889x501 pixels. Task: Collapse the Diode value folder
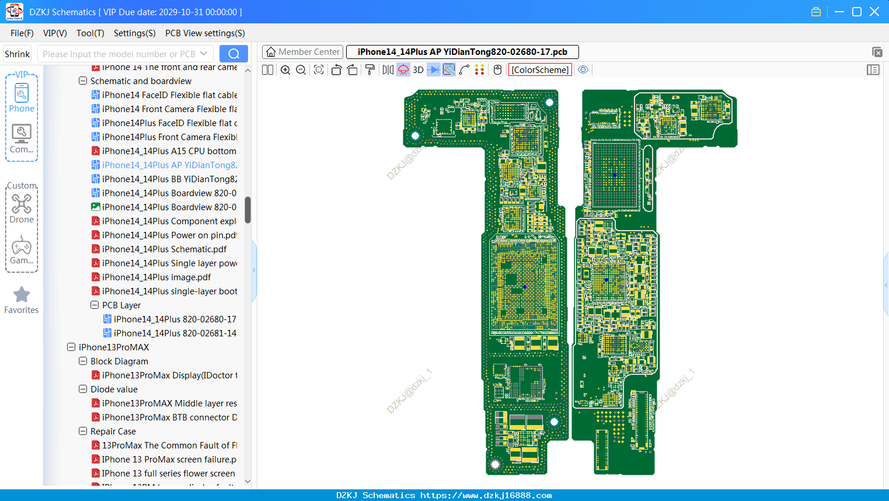83,389
